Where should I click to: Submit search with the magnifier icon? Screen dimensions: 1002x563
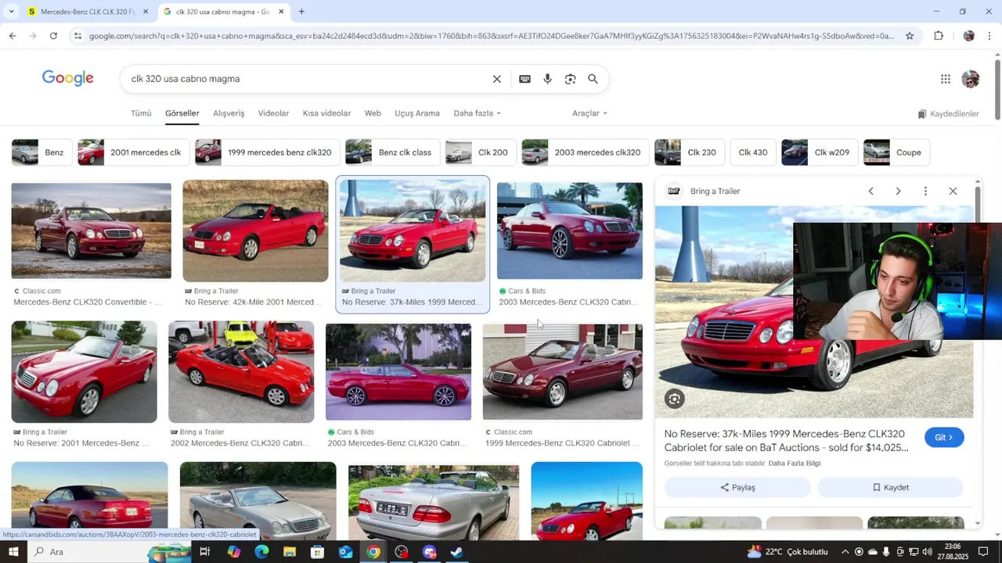coord(593,79)
